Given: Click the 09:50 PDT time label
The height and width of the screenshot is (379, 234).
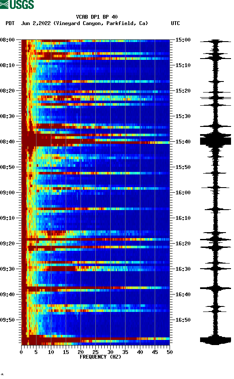Looking at the screenshot, I should 7,320.
